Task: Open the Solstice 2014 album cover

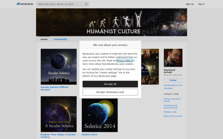Action: (x=100, y=115)
